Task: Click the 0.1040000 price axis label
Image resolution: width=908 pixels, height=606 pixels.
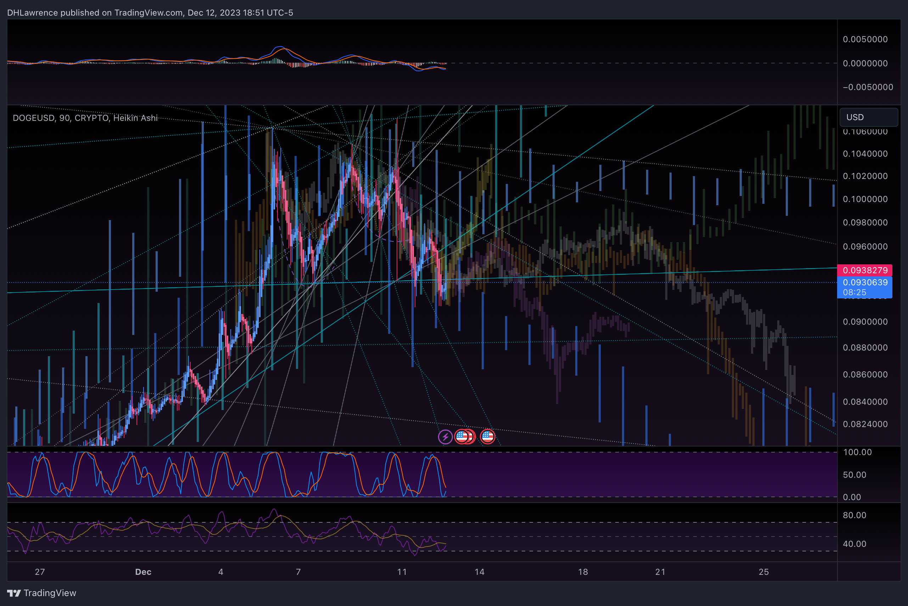Action: (865, 154)
